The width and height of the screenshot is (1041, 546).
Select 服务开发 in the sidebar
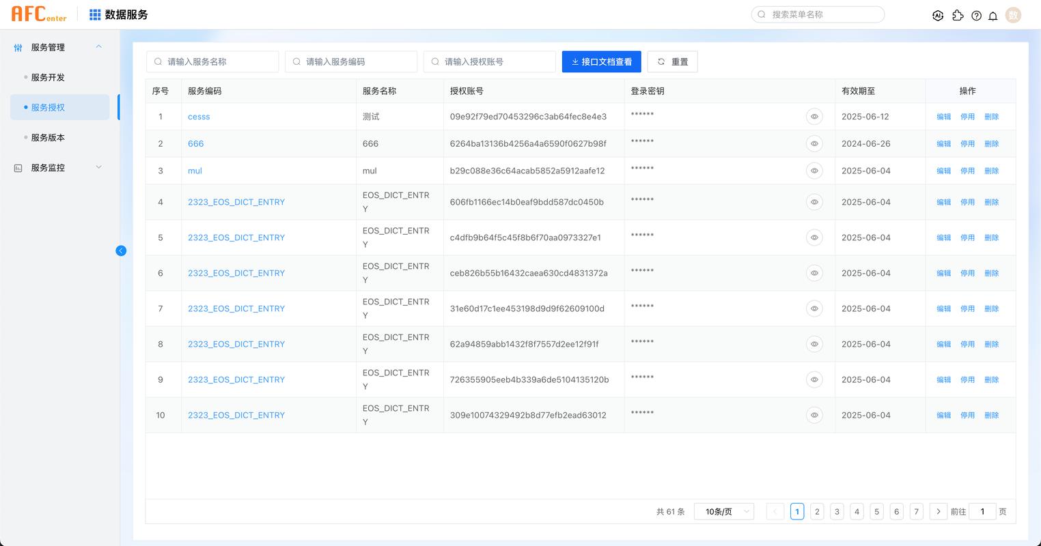pos(50,77)
